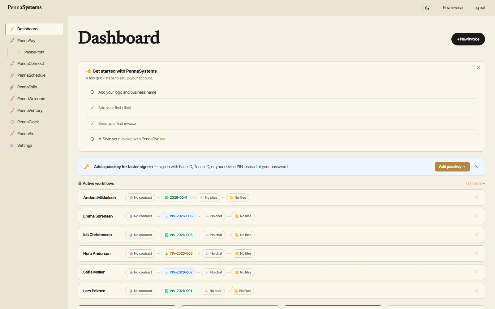Click Lars Eriksen's 'No chat' chip
This screenshot has height=309, width=495.
pyautogui.click(x=213, y=291)
